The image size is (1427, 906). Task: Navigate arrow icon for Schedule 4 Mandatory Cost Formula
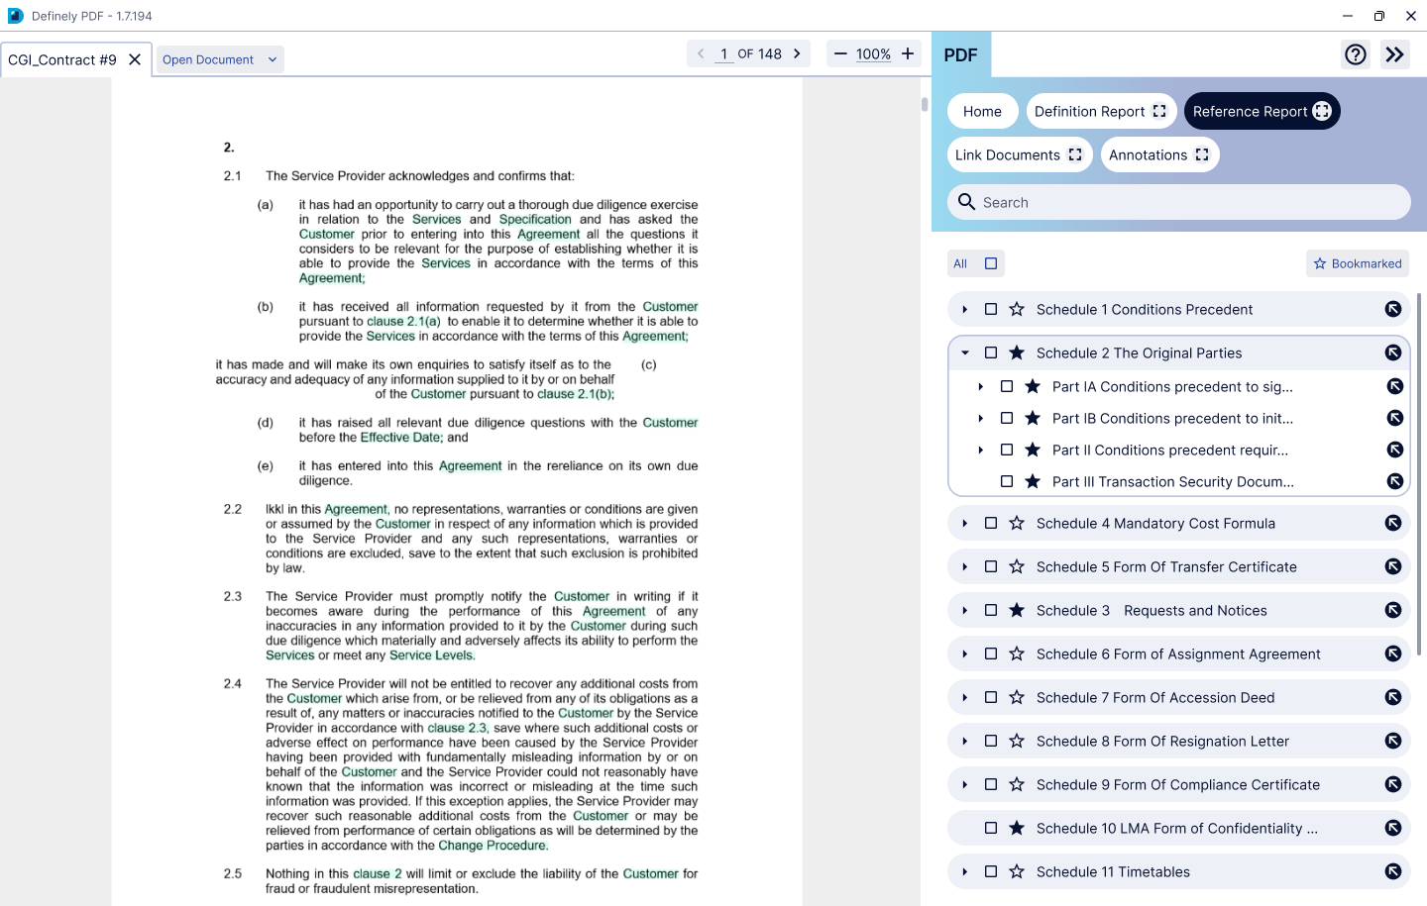click(x=1393, y=523)
